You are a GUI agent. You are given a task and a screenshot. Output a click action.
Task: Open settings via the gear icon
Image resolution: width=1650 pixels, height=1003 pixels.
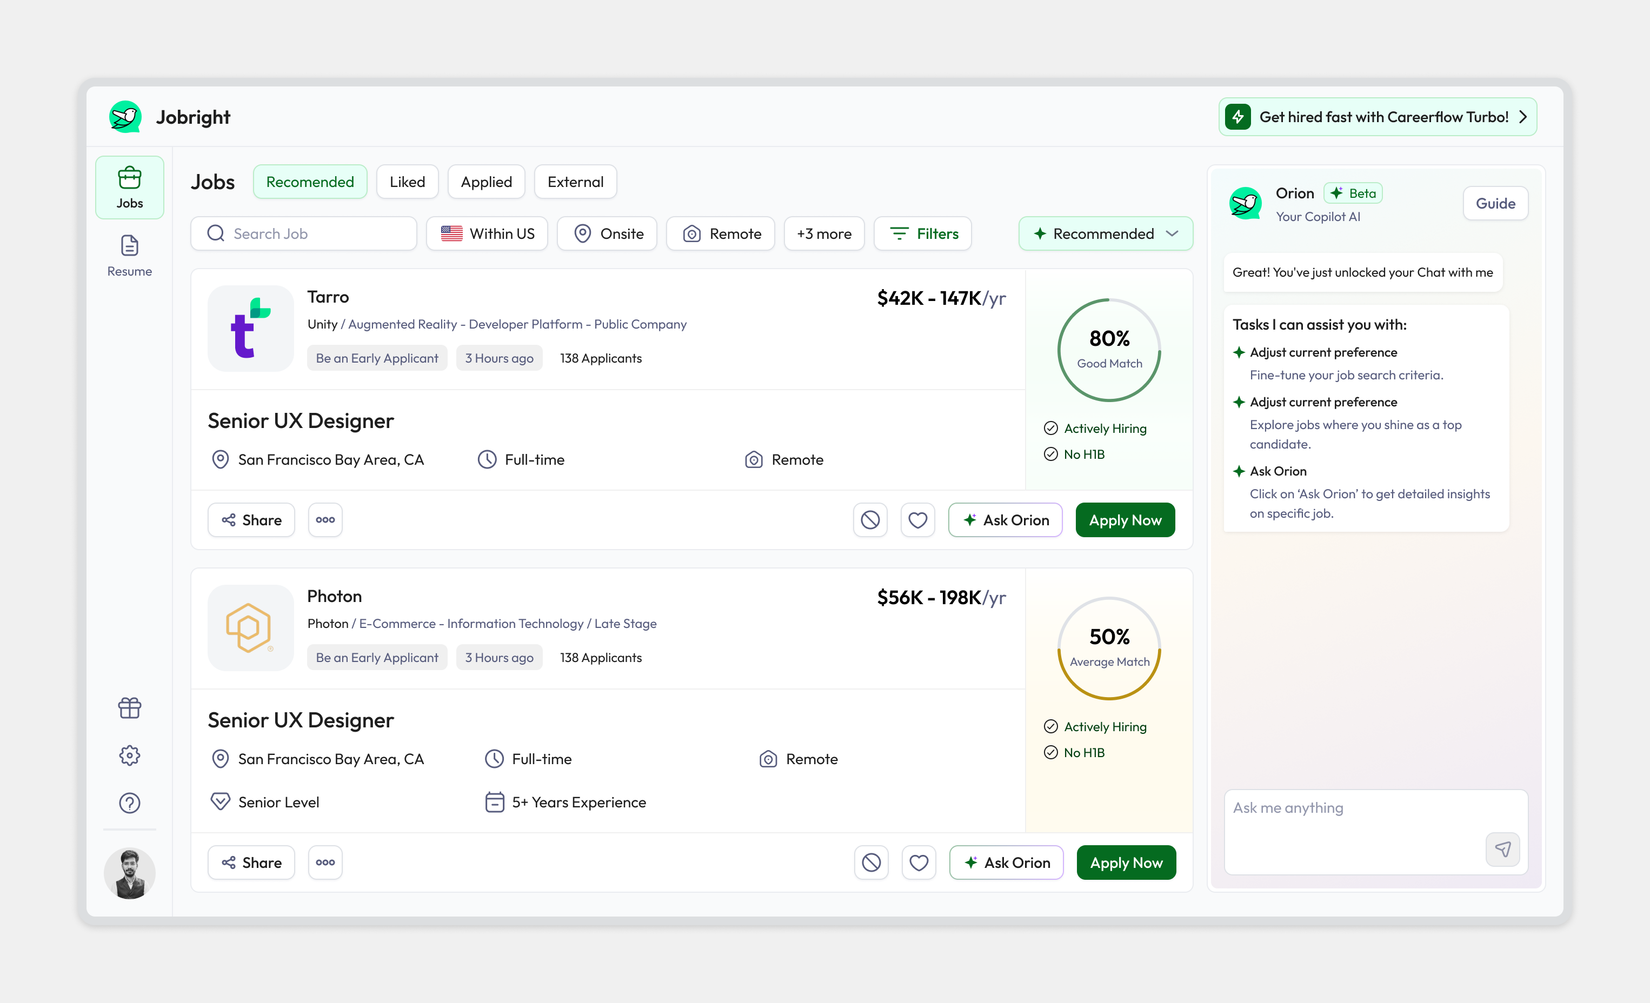[129, 755]
